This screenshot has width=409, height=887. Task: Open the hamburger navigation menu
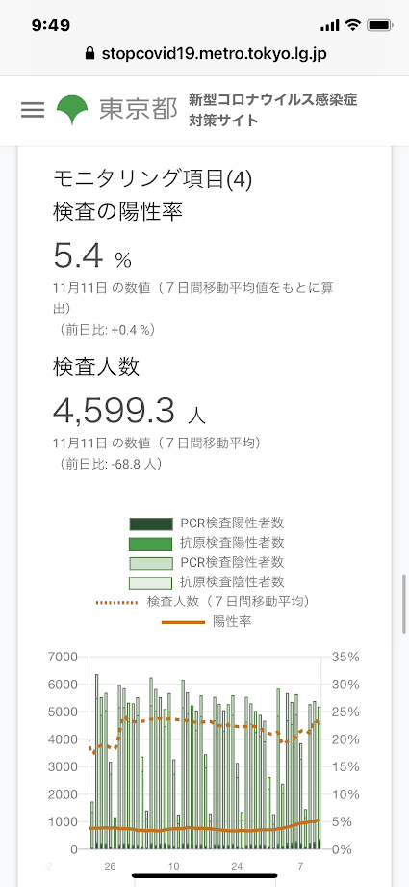(32, 110)
